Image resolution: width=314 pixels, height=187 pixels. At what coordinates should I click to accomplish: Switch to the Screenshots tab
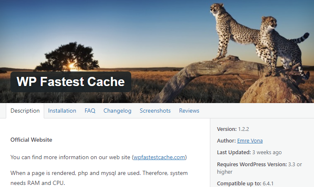click(155, 111)
